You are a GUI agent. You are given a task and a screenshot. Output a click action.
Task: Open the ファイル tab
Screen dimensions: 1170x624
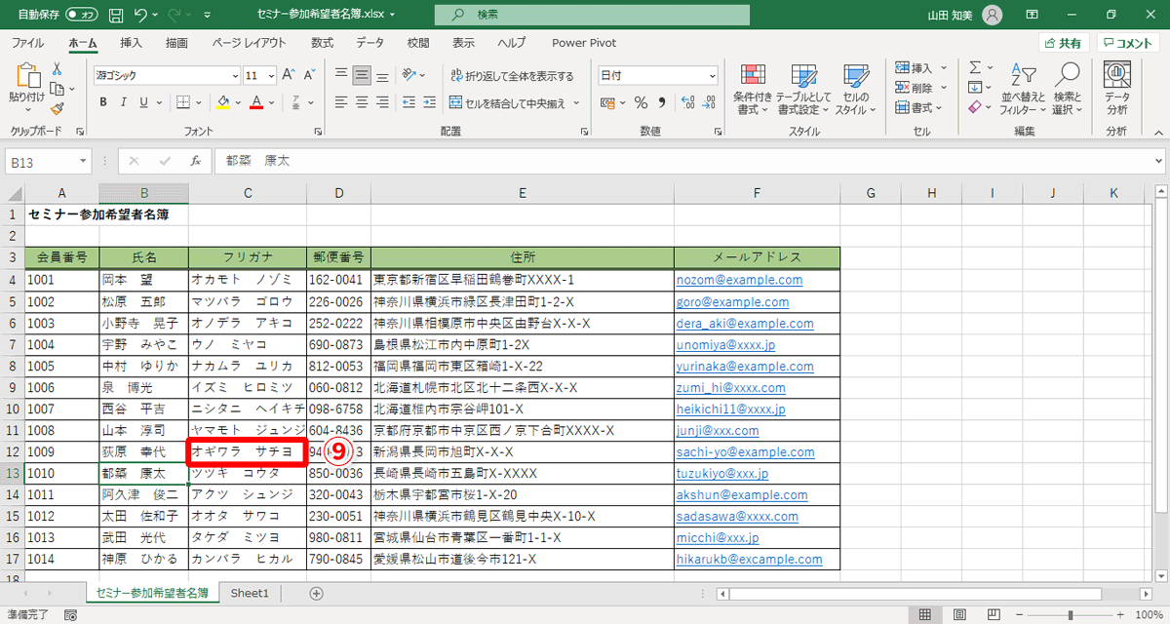pyautogui.click(x=27, y=43)
